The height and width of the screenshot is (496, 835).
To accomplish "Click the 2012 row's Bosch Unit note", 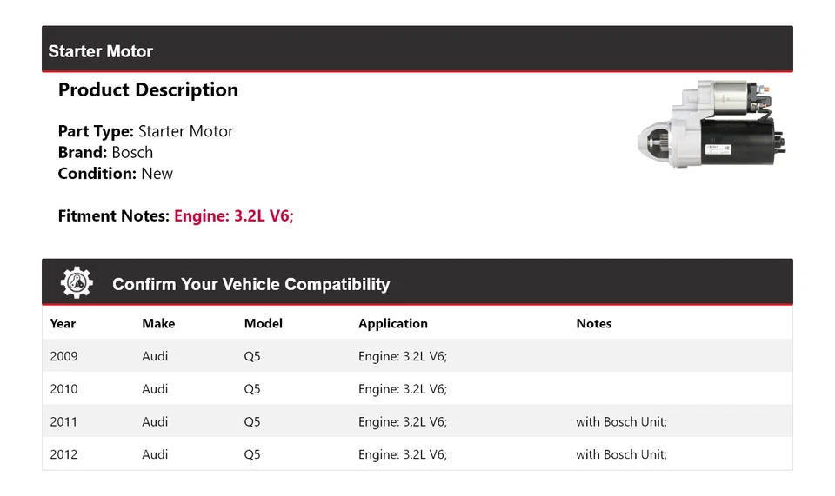I will pyautogui.click(x=621, y=454).
